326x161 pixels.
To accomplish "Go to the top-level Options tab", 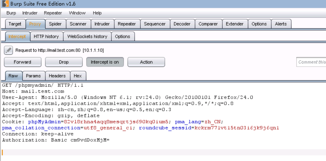I will pyautogui.click(x=259, y=24).
